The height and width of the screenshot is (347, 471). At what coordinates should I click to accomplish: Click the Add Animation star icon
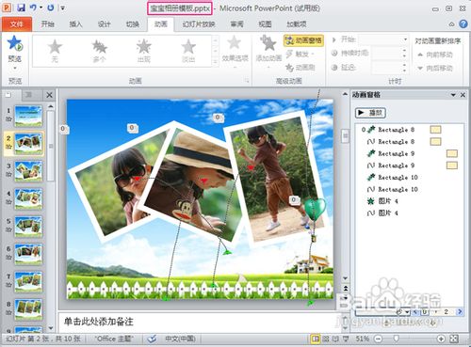268,43
